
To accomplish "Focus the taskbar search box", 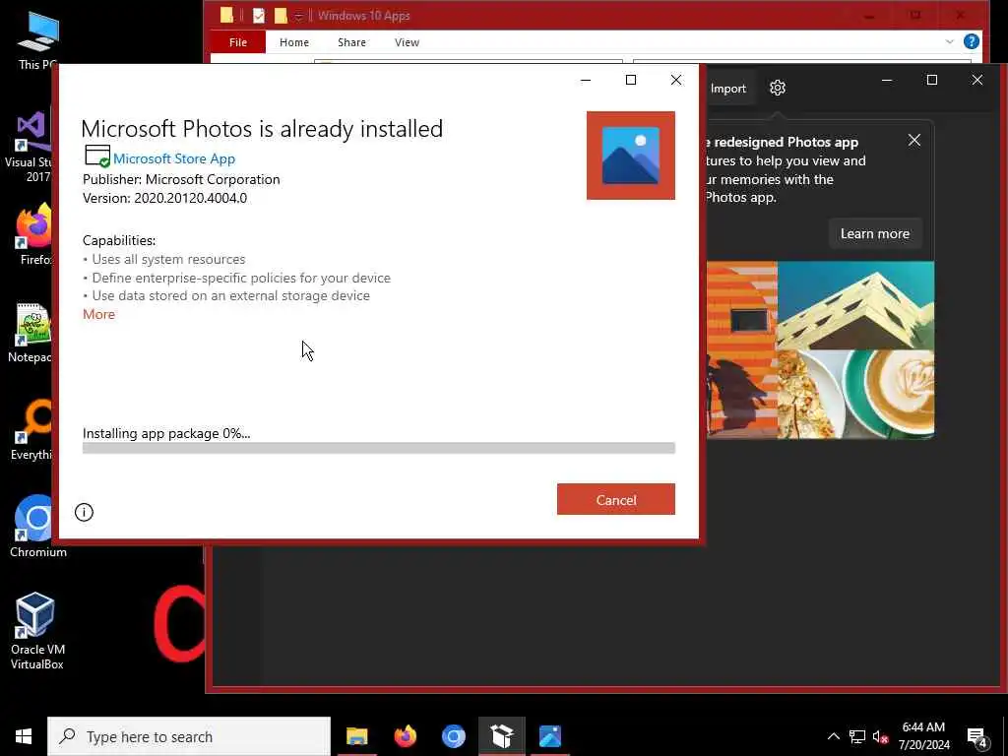I will (189, 736).
